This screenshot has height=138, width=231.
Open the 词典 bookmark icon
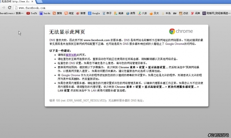[x=192, y=13]
